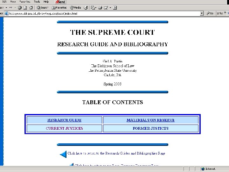Go to the Home page icon
Screen dimensions: 229x172
click(x=31, y=8)
